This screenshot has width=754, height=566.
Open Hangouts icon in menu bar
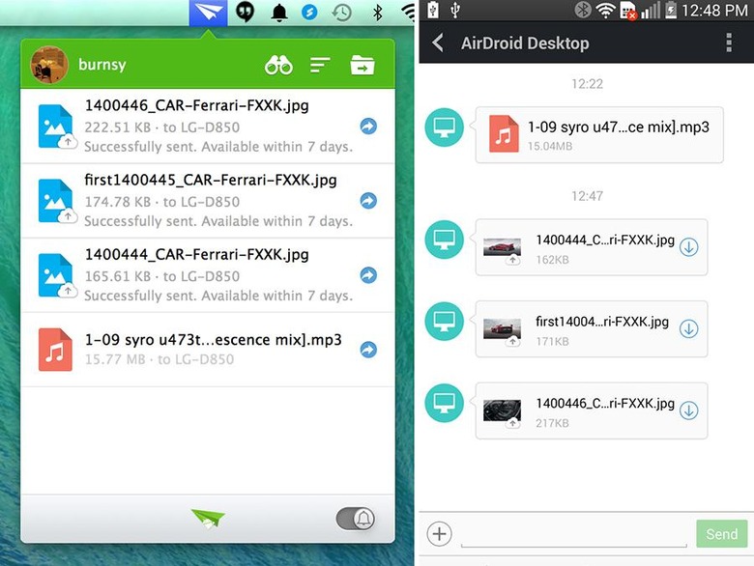(x=246, y=12)
